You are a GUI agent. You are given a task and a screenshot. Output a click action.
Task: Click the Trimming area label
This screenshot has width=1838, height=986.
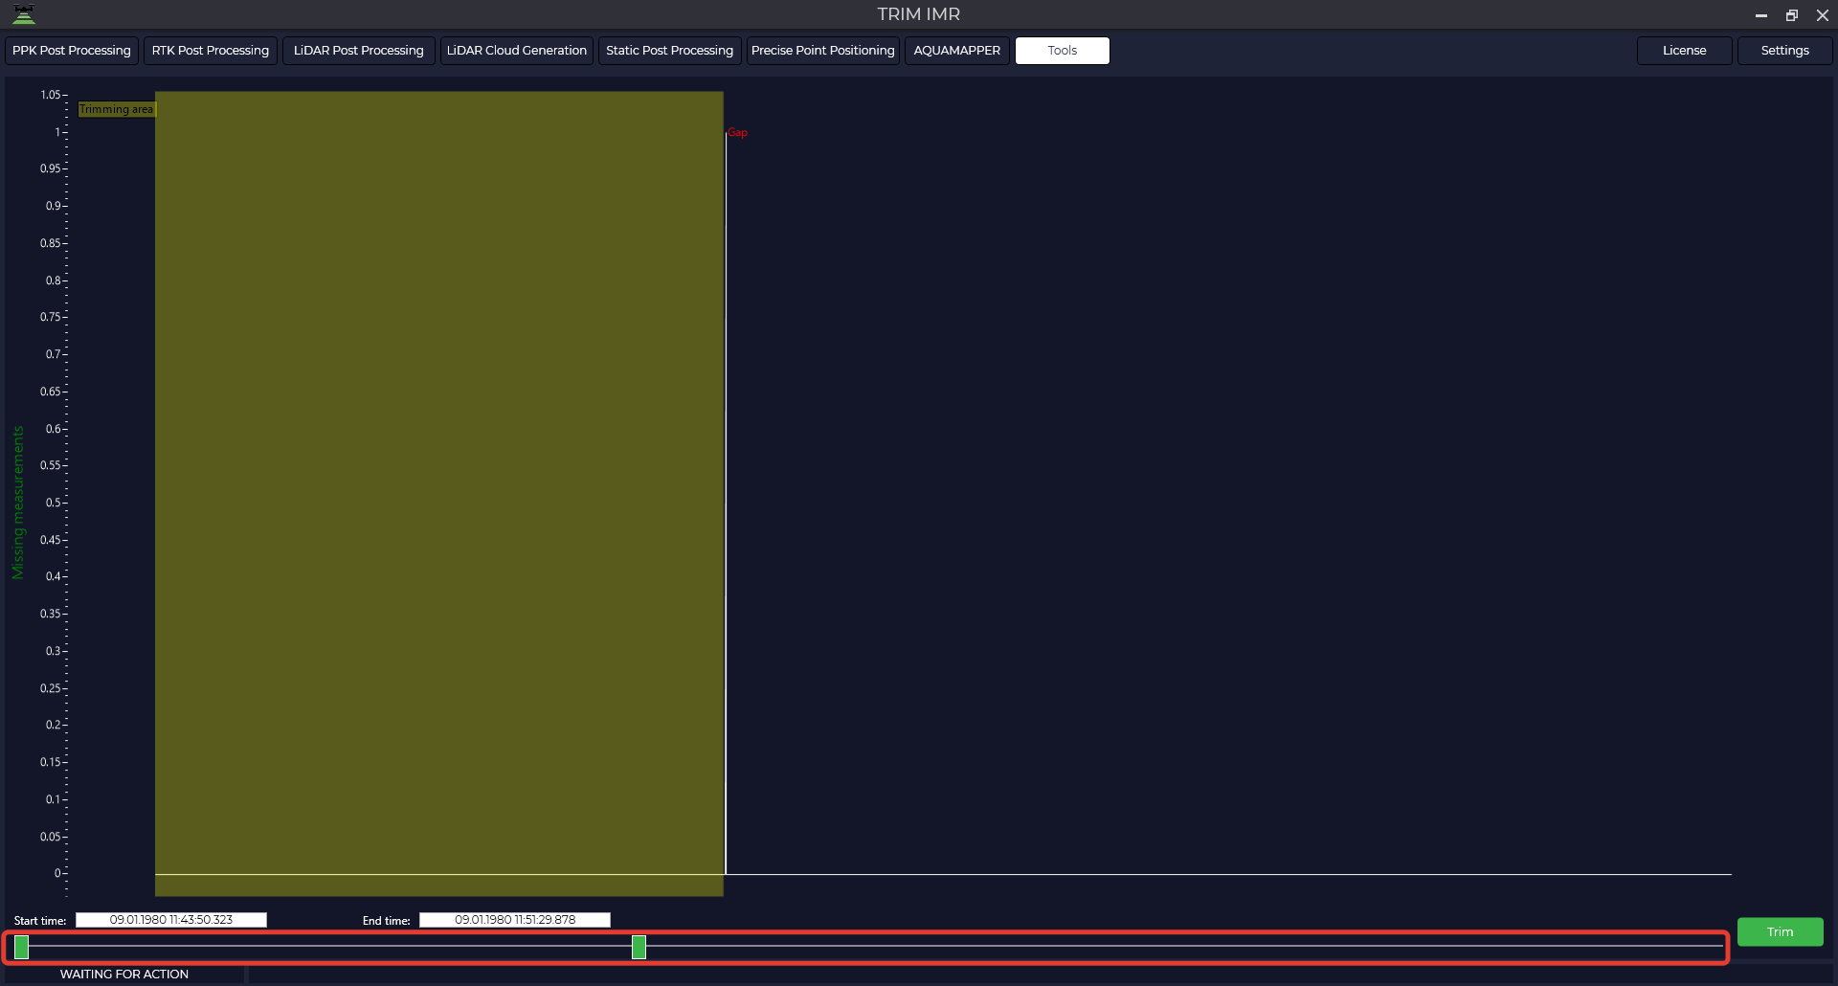pos(116,109)
